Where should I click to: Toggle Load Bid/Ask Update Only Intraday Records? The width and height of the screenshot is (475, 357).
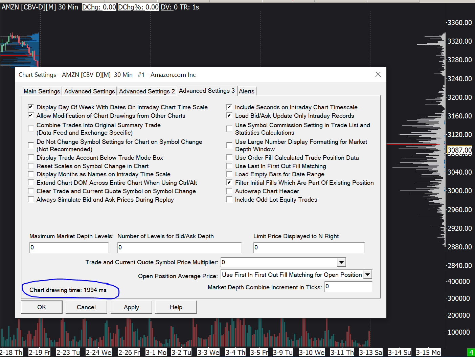point(229,115)
